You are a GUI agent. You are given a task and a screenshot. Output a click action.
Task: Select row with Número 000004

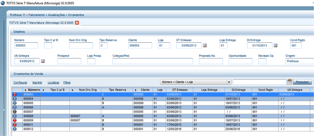pyautogui.click(x=163, y=99)
